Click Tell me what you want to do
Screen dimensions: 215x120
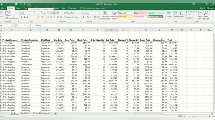coord(93,8)
